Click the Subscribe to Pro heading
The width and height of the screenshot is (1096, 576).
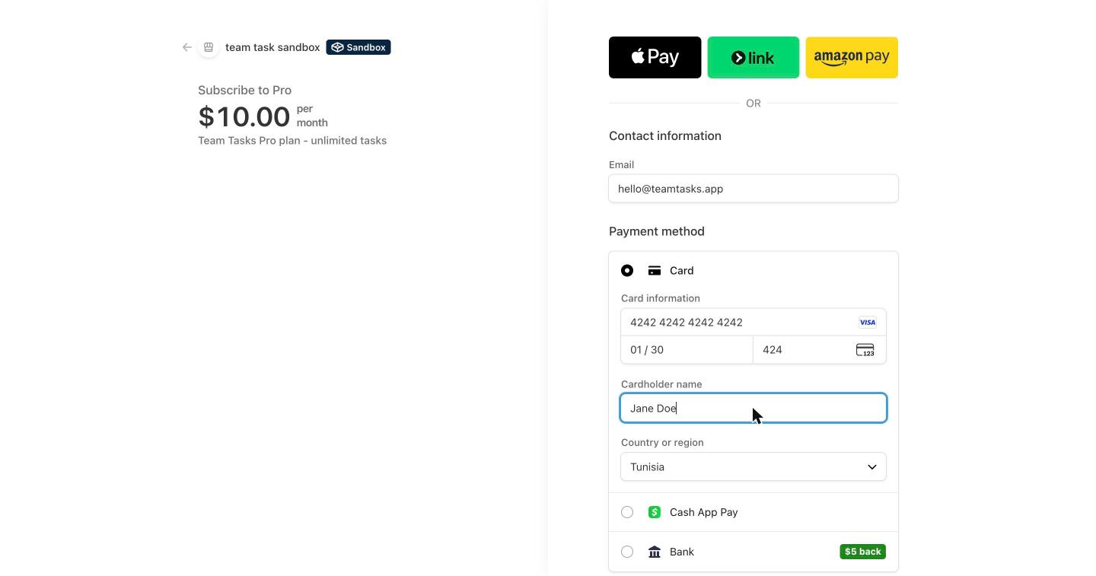[245, 90]
